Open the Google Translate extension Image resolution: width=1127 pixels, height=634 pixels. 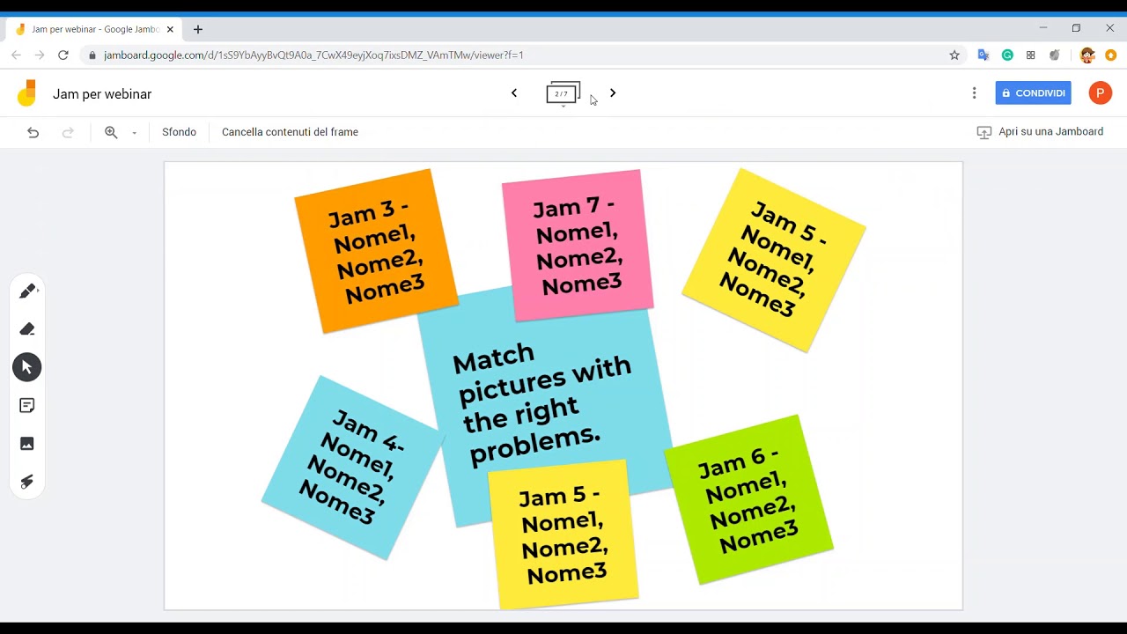(x=983, y=55)
